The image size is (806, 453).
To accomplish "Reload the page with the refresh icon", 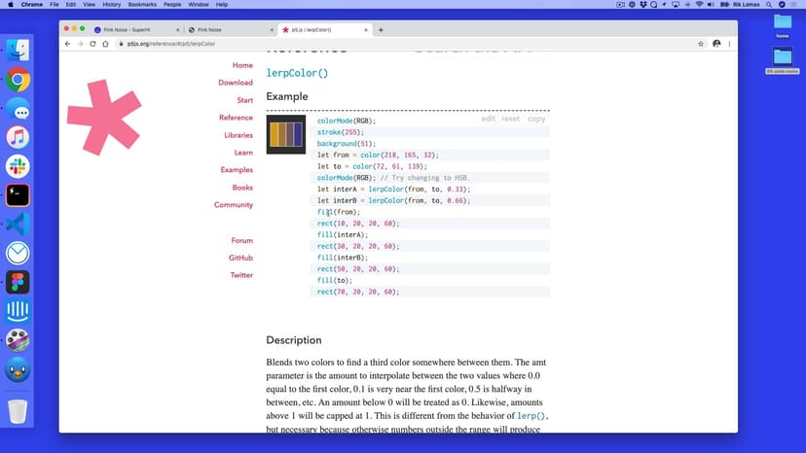I will click(92, 44).
